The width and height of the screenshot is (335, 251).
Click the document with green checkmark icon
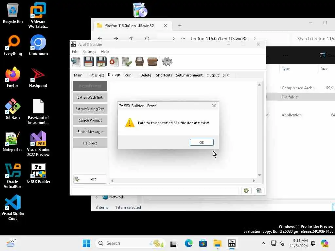pos(127,62)
